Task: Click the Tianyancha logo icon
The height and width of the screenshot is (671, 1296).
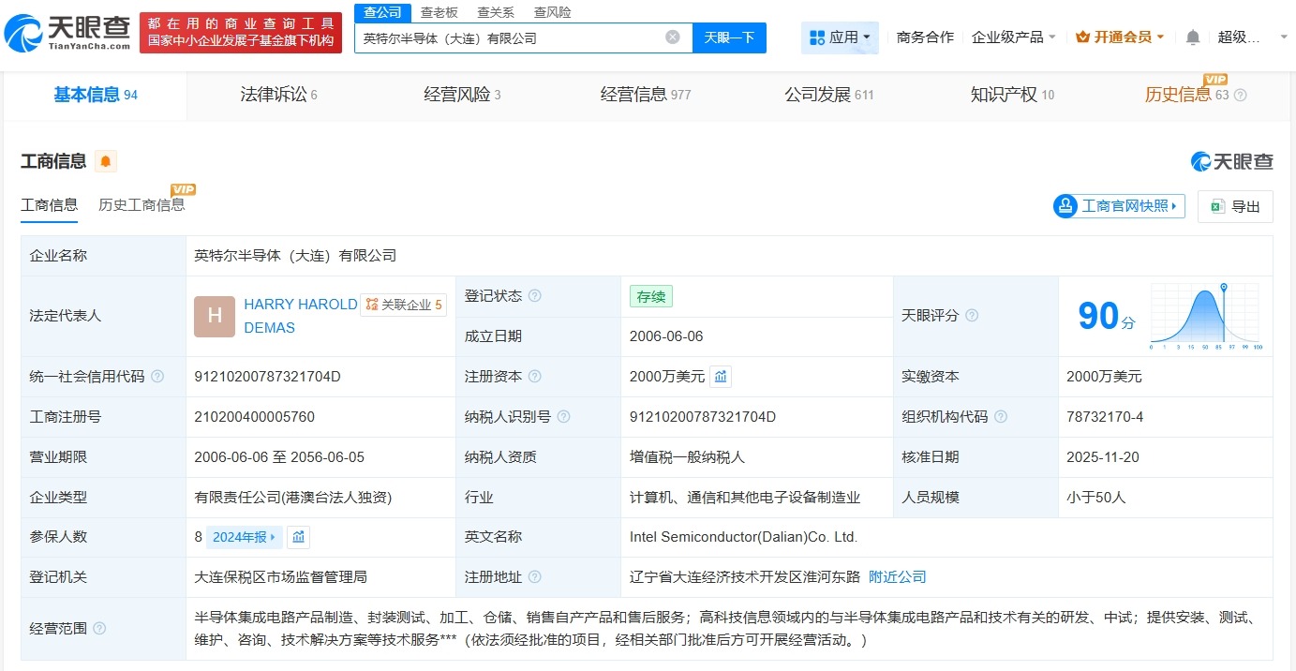Action: [25, 33]
